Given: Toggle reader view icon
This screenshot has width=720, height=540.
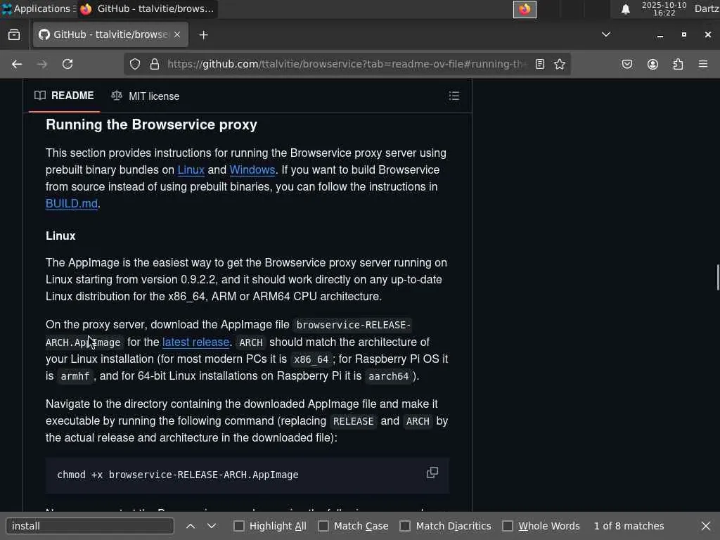Looking at the screenshot, I should [540, 64].
